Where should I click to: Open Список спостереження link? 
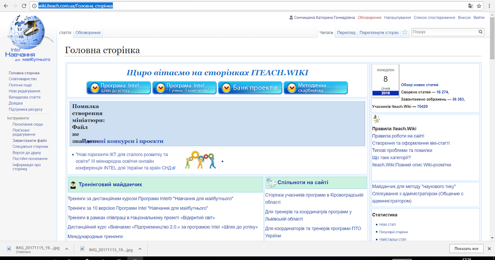434,18
